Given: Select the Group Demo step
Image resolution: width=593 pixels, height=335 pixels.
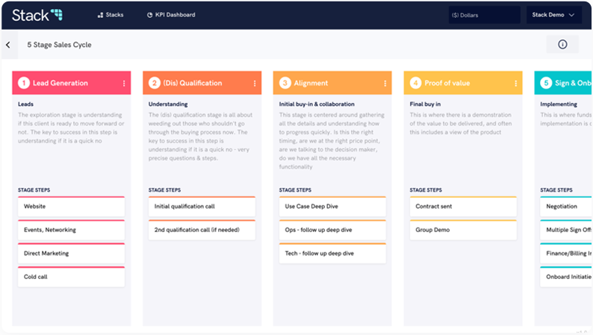Looking at the screenshot, I should coord(462,230).
